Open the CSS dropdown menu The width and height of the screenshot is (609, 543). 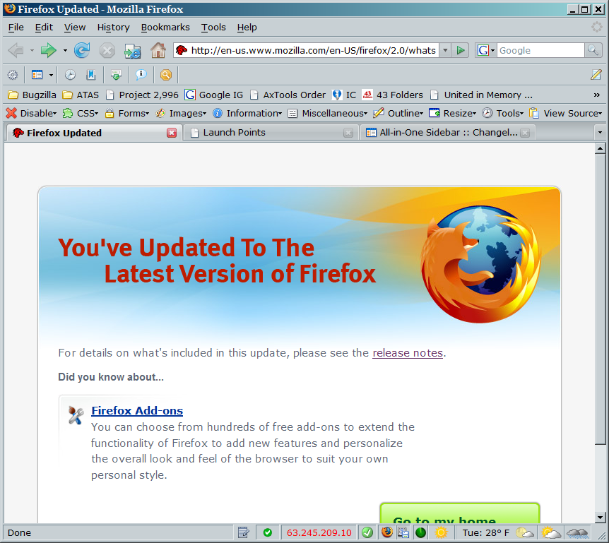(81, 114)
